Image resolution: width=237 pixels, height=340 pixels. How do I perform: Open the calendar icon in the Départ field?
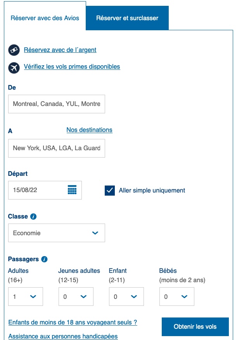tap(73, 190)
